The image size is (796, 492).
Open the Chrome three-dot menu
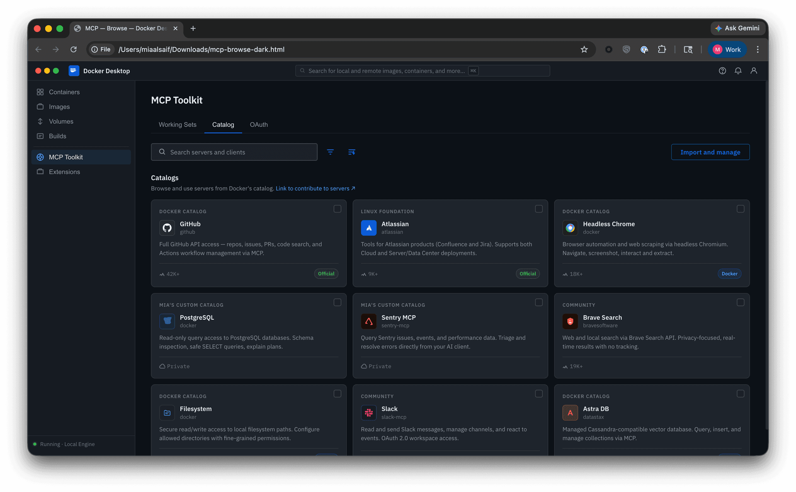click(x=757, y=50)
